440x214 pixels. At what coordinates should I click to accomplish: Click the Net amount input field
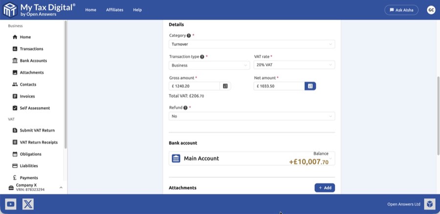point(279,86)
